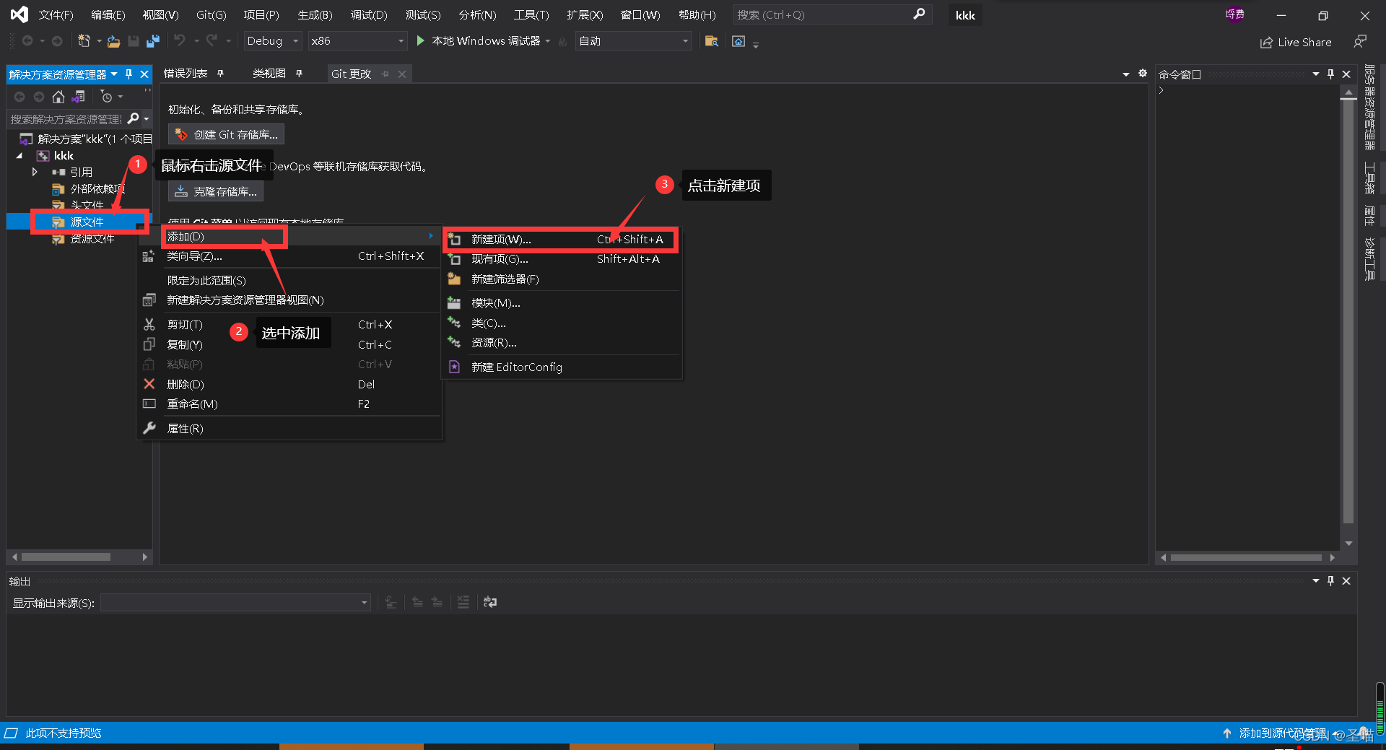Close the Solution Explorer panel
This screenshot has width=1386, height=750.
[x=144, y=74]
